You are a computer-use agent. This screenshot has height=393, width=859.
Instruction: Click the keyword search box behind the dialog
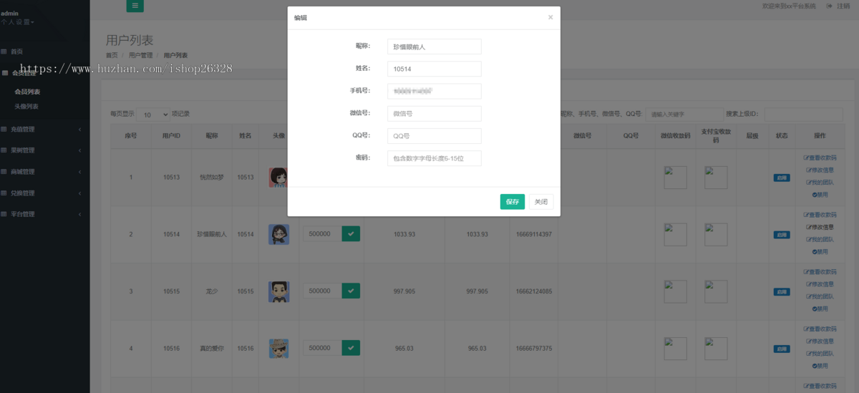(684, 115)
